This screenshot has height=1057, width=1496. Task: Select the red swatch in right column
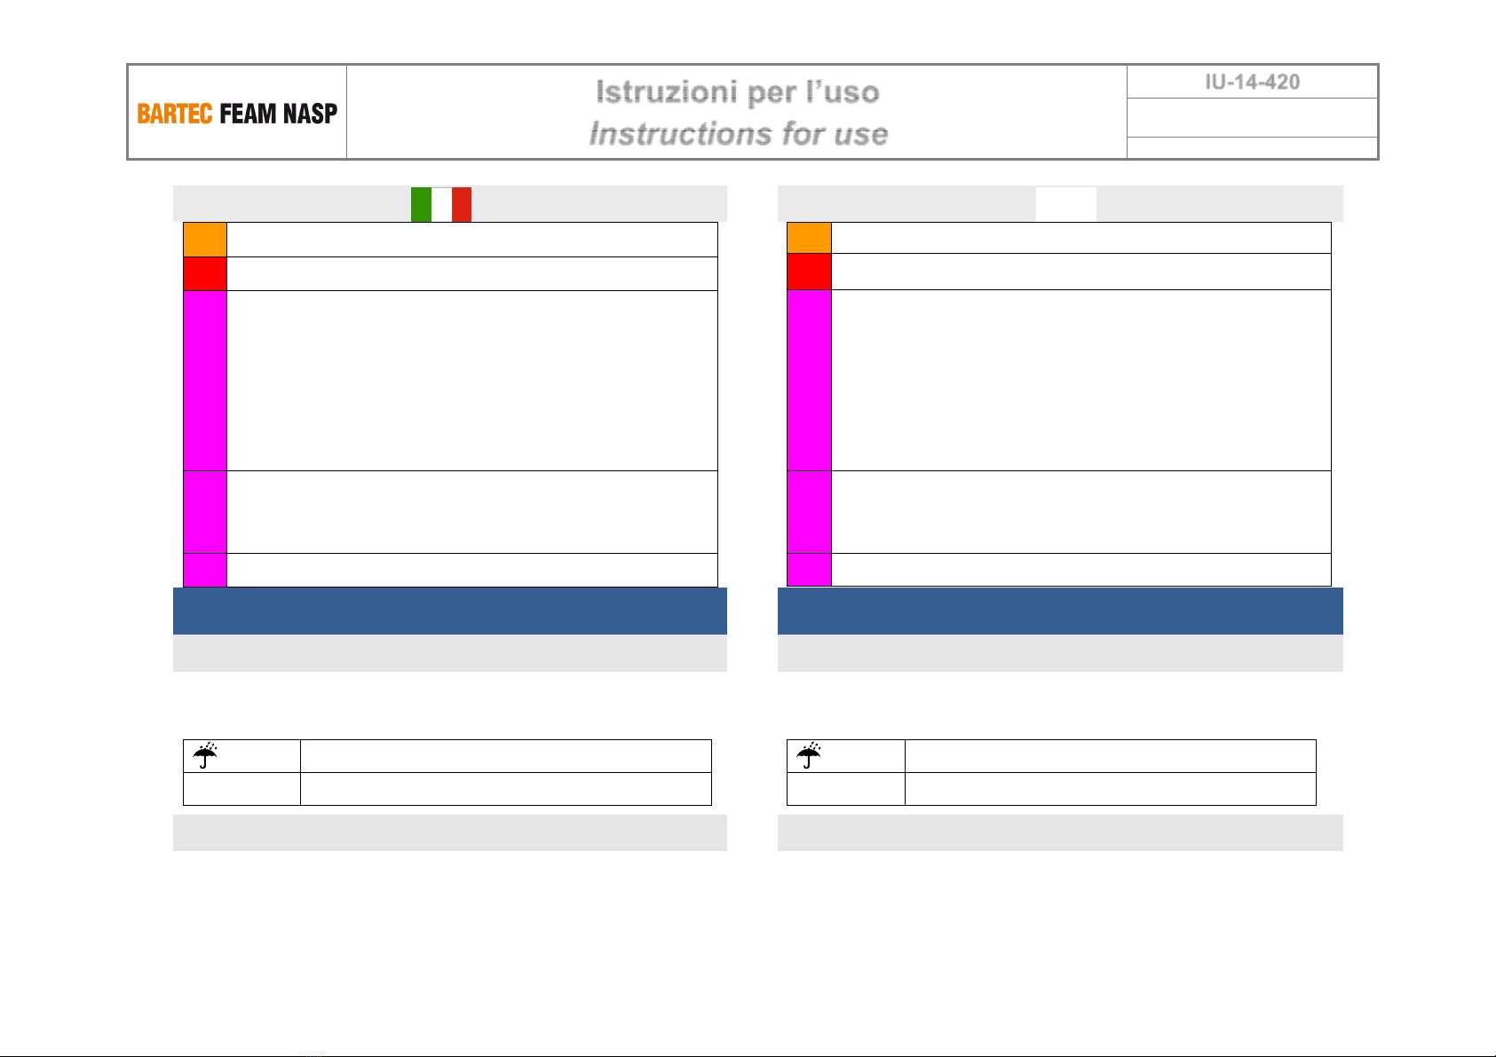click(x=809, y=272)
